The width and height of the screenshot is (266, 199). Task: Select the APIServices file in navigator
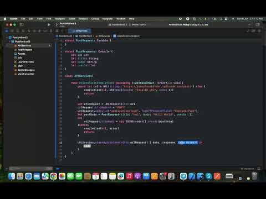click(24, 45)
